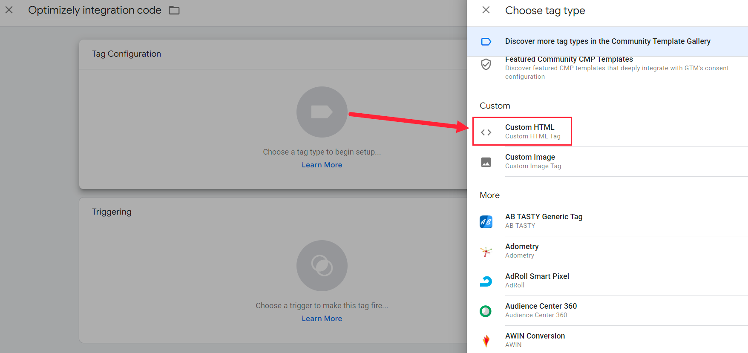Screen dimensions: 748x353
Task: Click the Adometry logo icon
Action: [x=486, y=251]
